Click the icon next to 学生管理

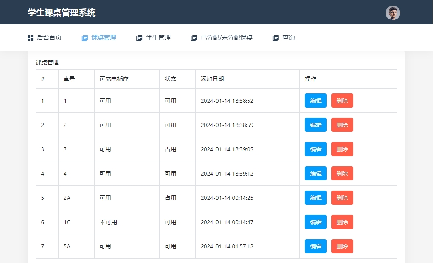point(139,38)
